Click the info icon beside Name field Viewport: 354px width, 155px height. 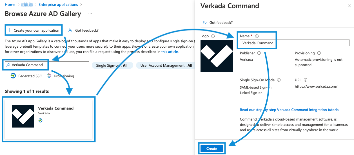(x=257, y=36)
